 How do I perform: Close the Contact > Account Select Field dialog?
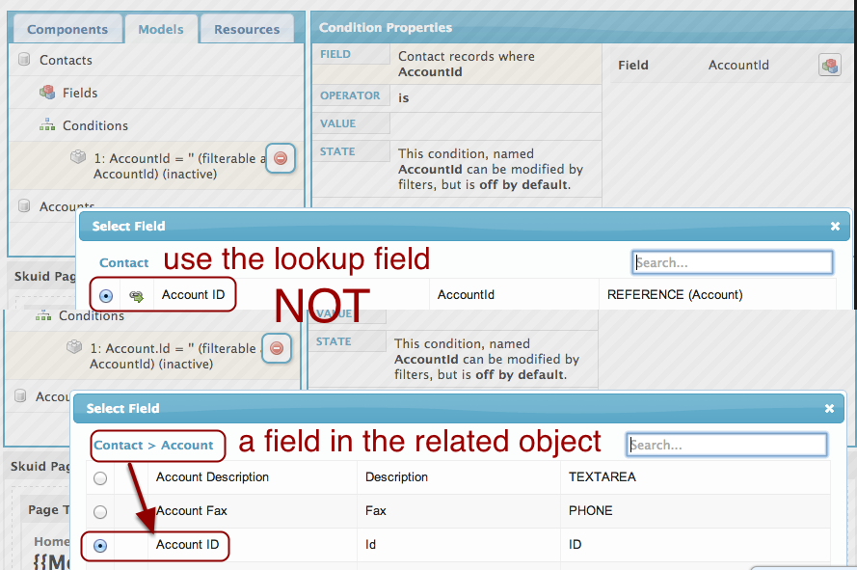pyautogui.click(x=829, y=408)
